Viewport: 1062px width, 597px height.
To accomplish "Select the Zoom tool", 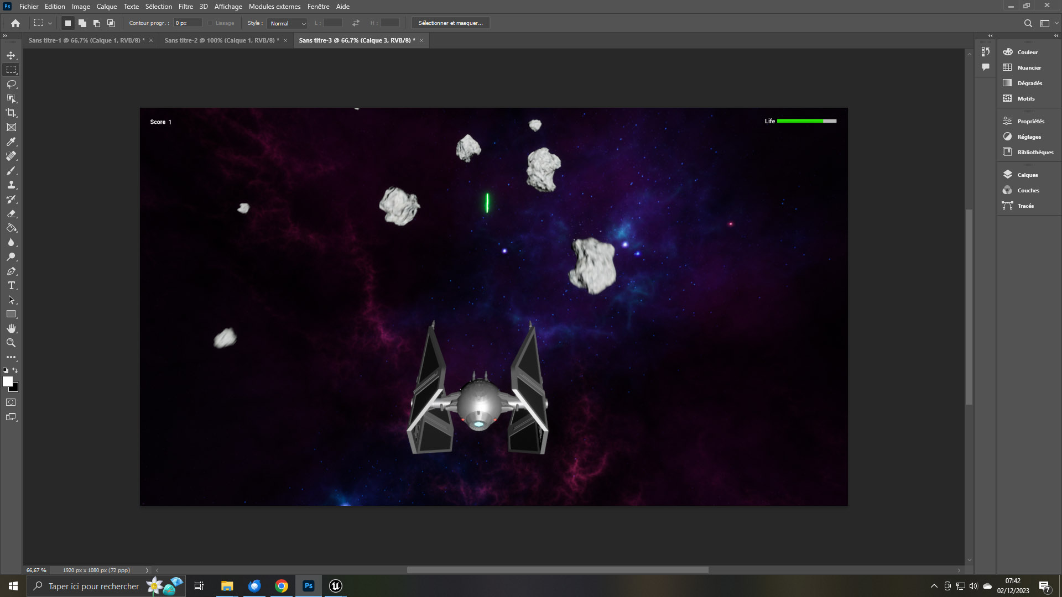I will [x=11, y=343].
